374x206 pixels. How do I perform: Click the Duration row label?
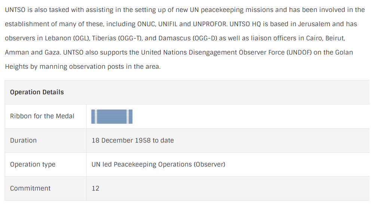click(x=24, y=141)
